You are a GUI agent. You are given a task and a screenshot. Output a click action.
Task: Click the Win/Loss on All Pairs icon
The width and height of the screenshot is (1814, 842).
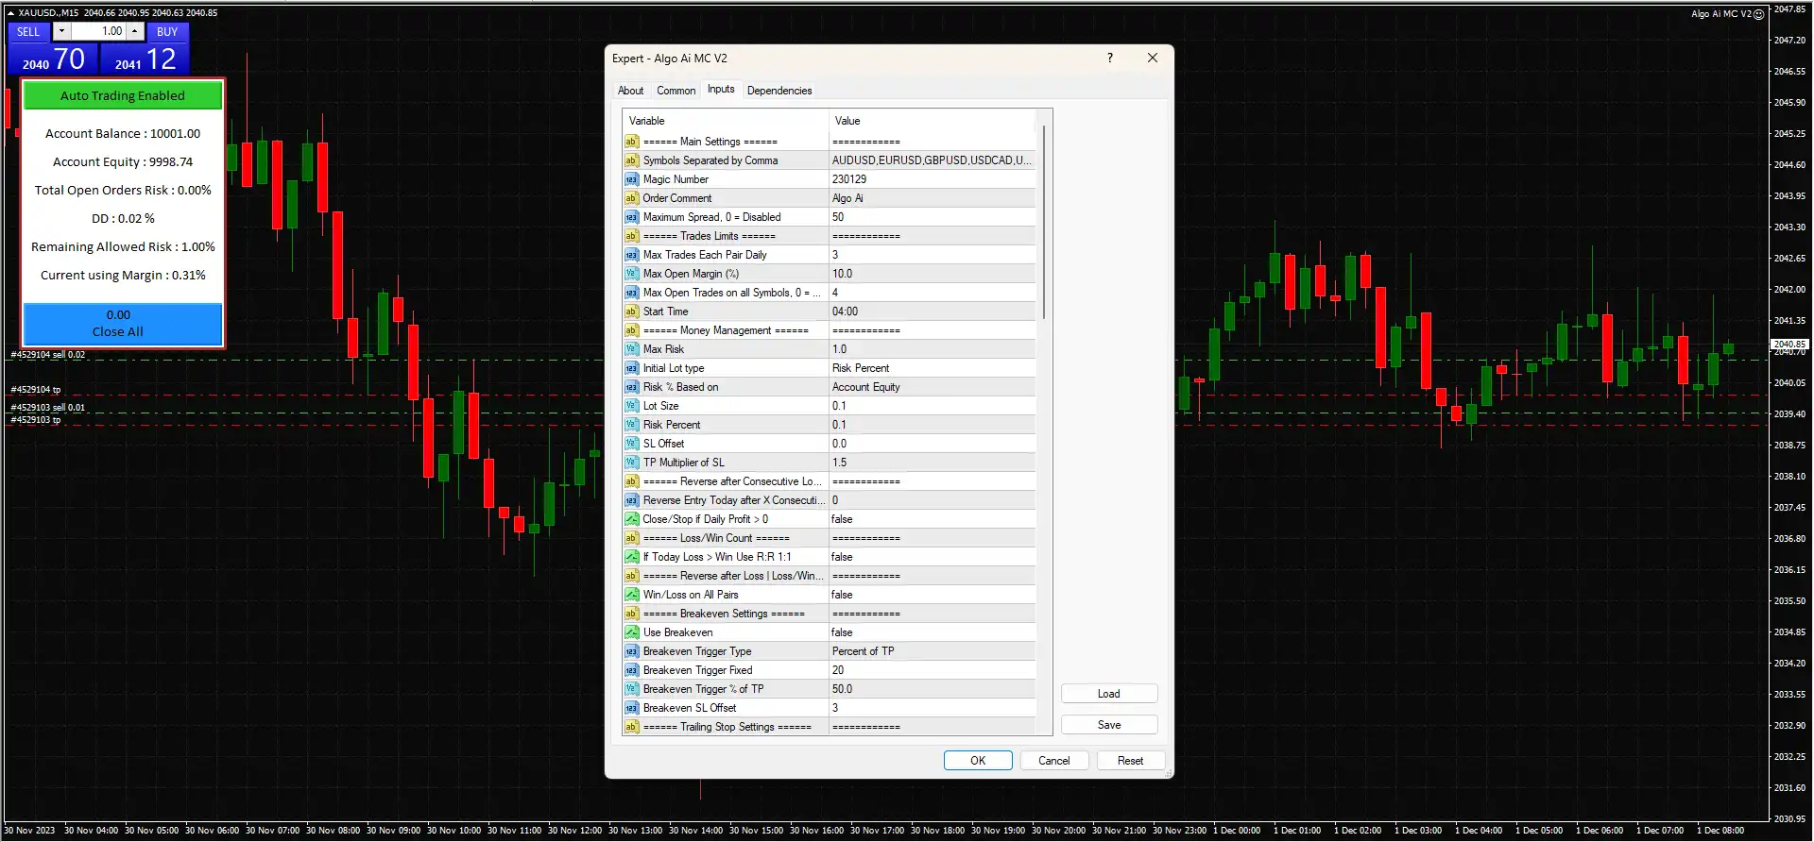[x=631, y=595]
